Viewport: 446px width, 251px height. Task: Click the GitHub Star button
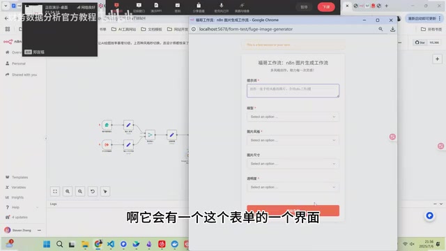coord(420,43)
